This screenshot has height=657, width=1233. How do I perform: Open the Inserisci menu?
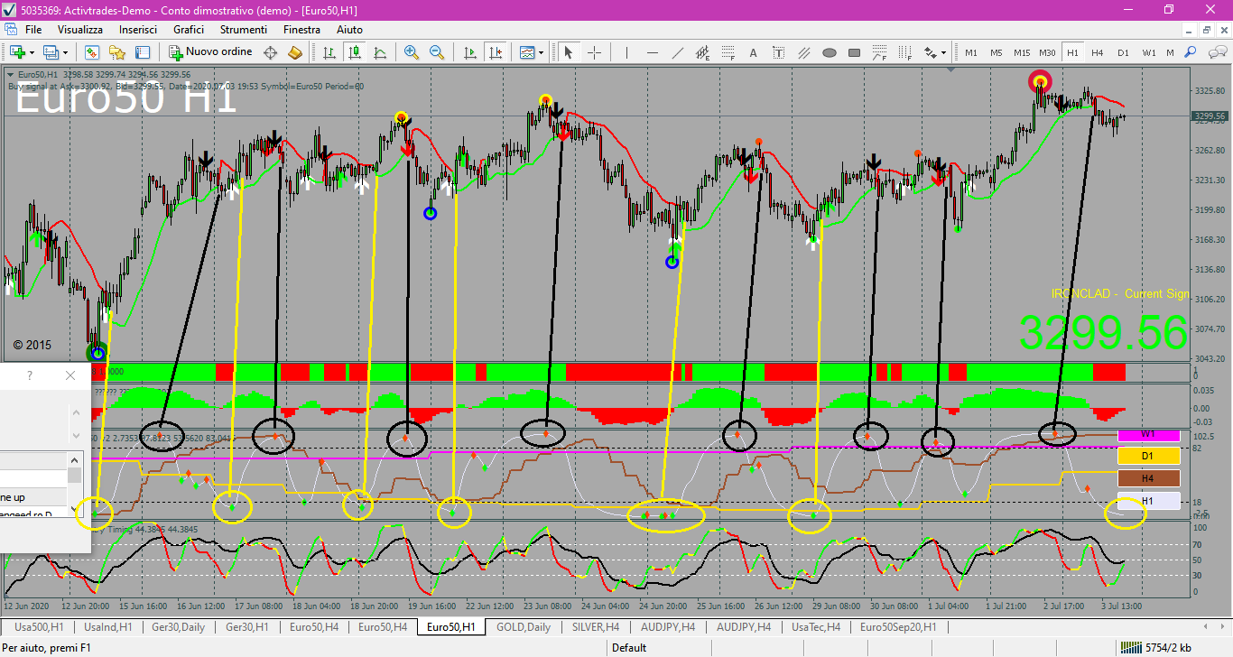[138, 30]
